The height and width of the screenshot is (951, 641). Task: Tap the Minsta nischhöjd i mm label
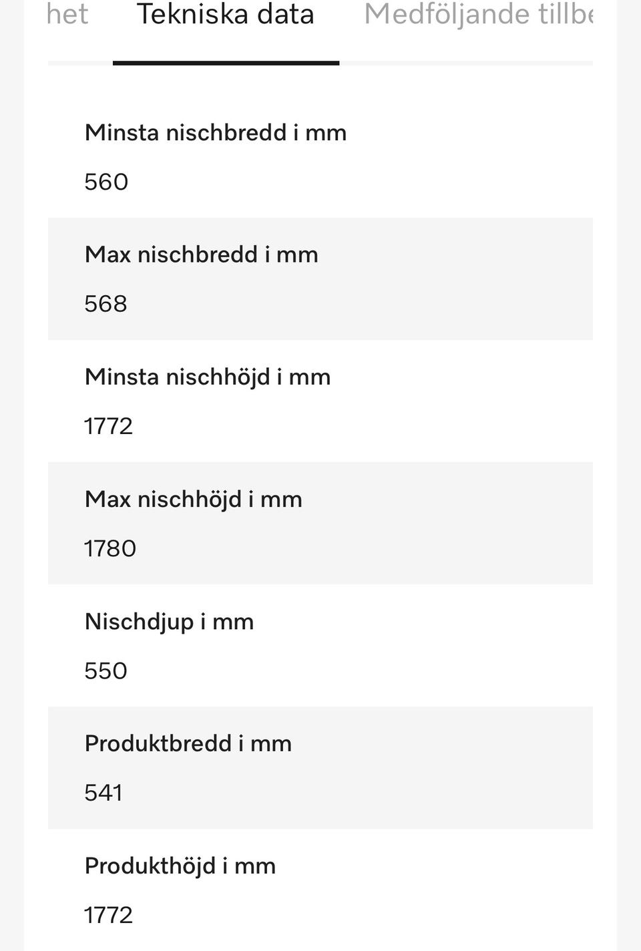(207, 377)
